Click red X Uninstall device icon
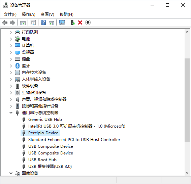The width and height of the screenshot is (191, 184). 80,22
